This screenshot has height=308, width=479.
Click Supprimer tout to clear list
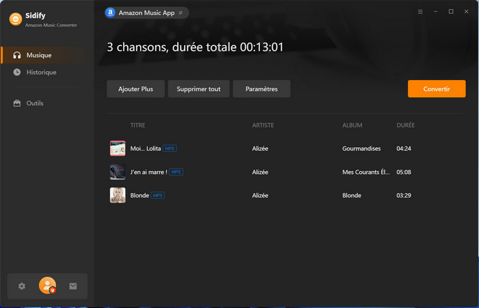tap(198, 89)
